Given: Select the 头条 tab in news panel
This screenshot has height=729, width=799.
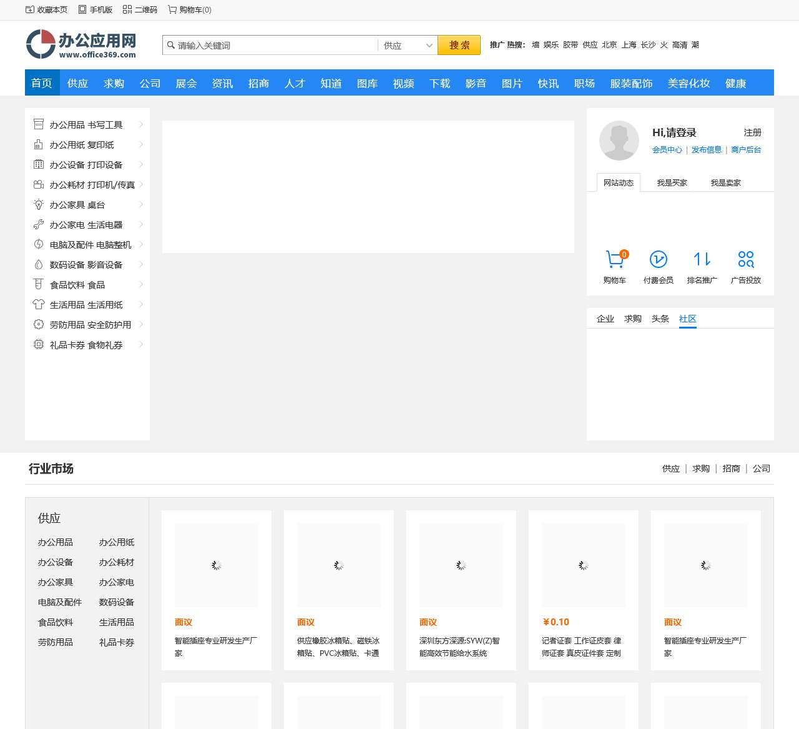Looking at the screenshot, I should [x=660, y=319].
